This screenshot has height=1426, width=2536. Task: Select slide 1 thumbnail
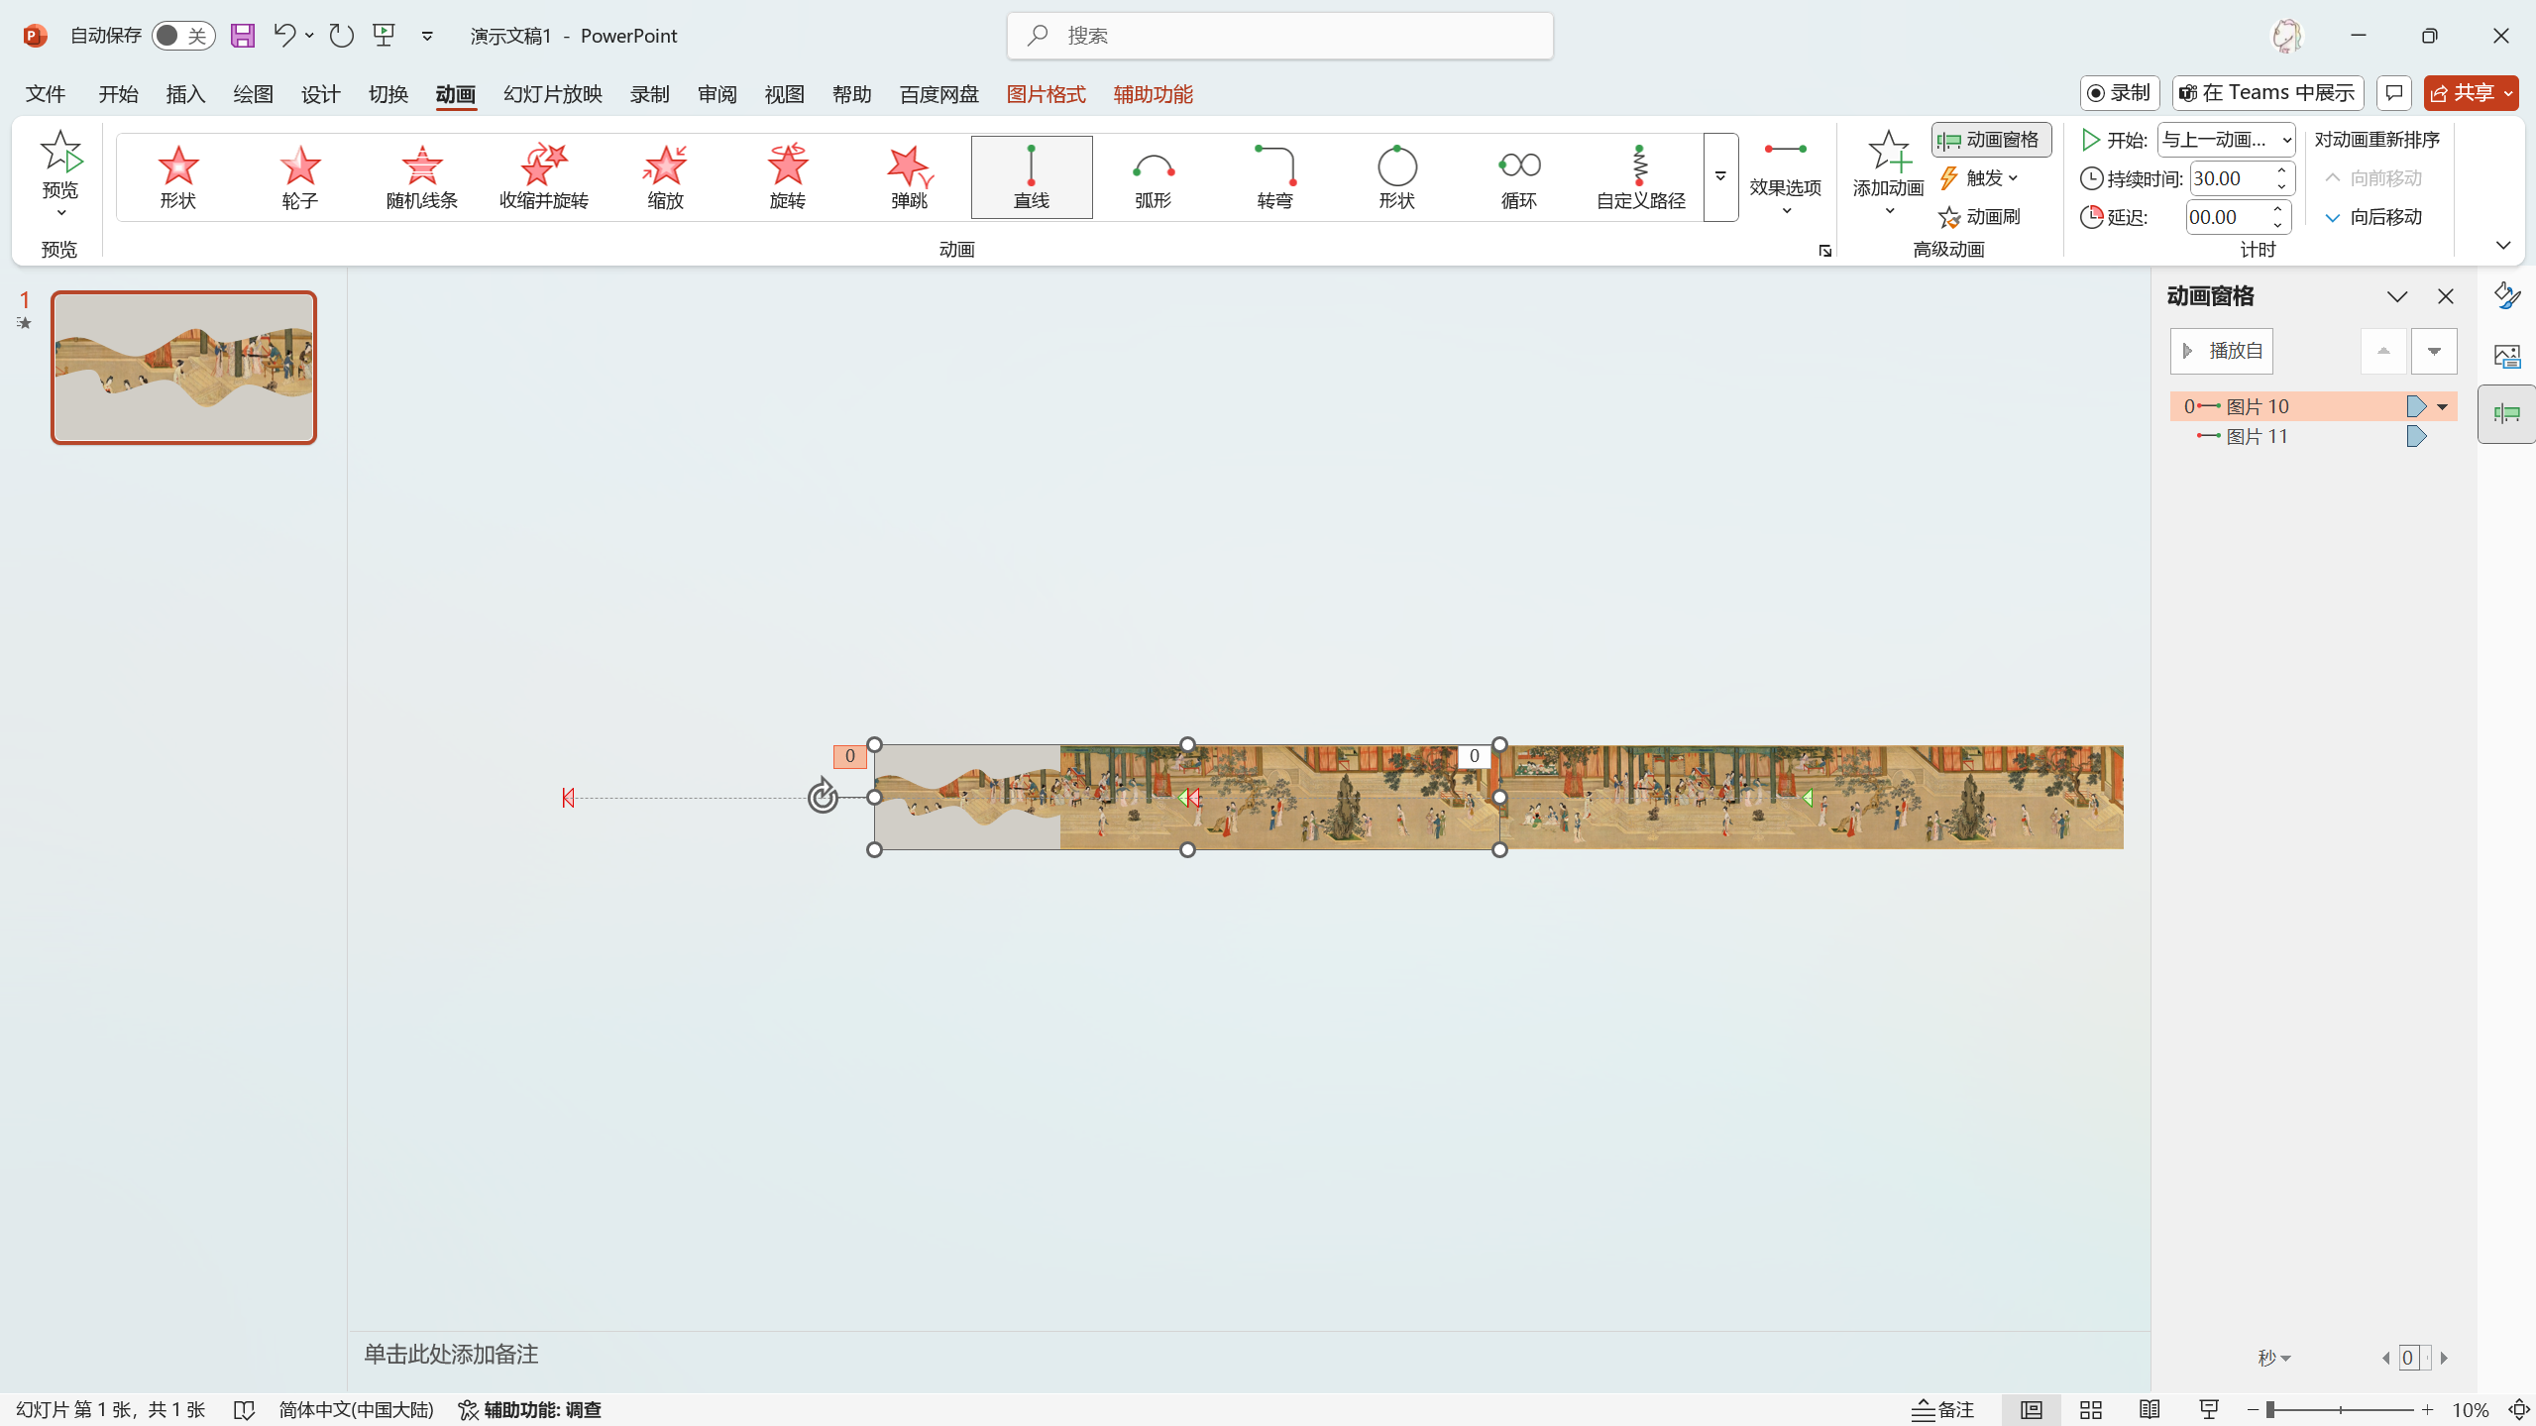pos(183,368)
